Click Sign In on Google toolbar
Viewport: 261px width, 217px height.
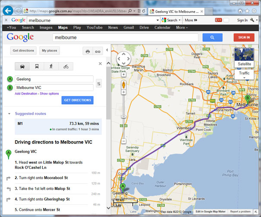[242, 20]
